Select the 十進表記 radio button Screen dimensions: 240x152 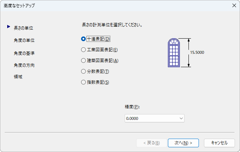coord(84,39)
